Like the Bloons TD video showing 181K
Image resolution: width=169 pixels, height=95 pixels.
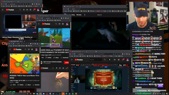pos(13,85)
